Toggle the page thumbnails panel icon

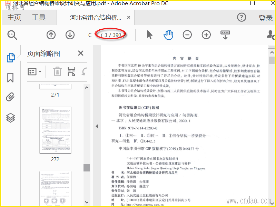(11, 58)
